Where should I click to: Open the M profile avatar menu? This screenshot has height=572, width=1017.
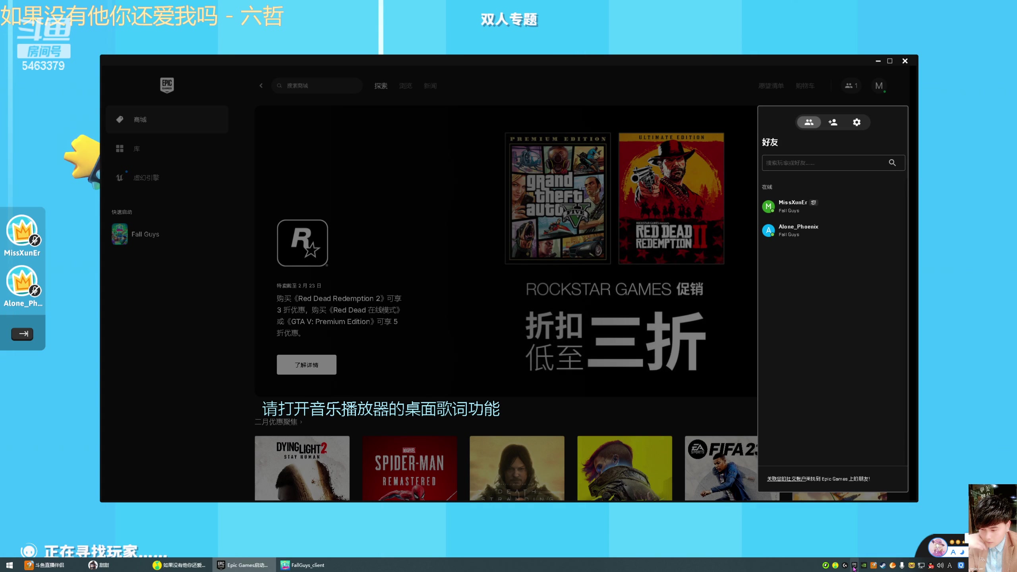(879, 86)
